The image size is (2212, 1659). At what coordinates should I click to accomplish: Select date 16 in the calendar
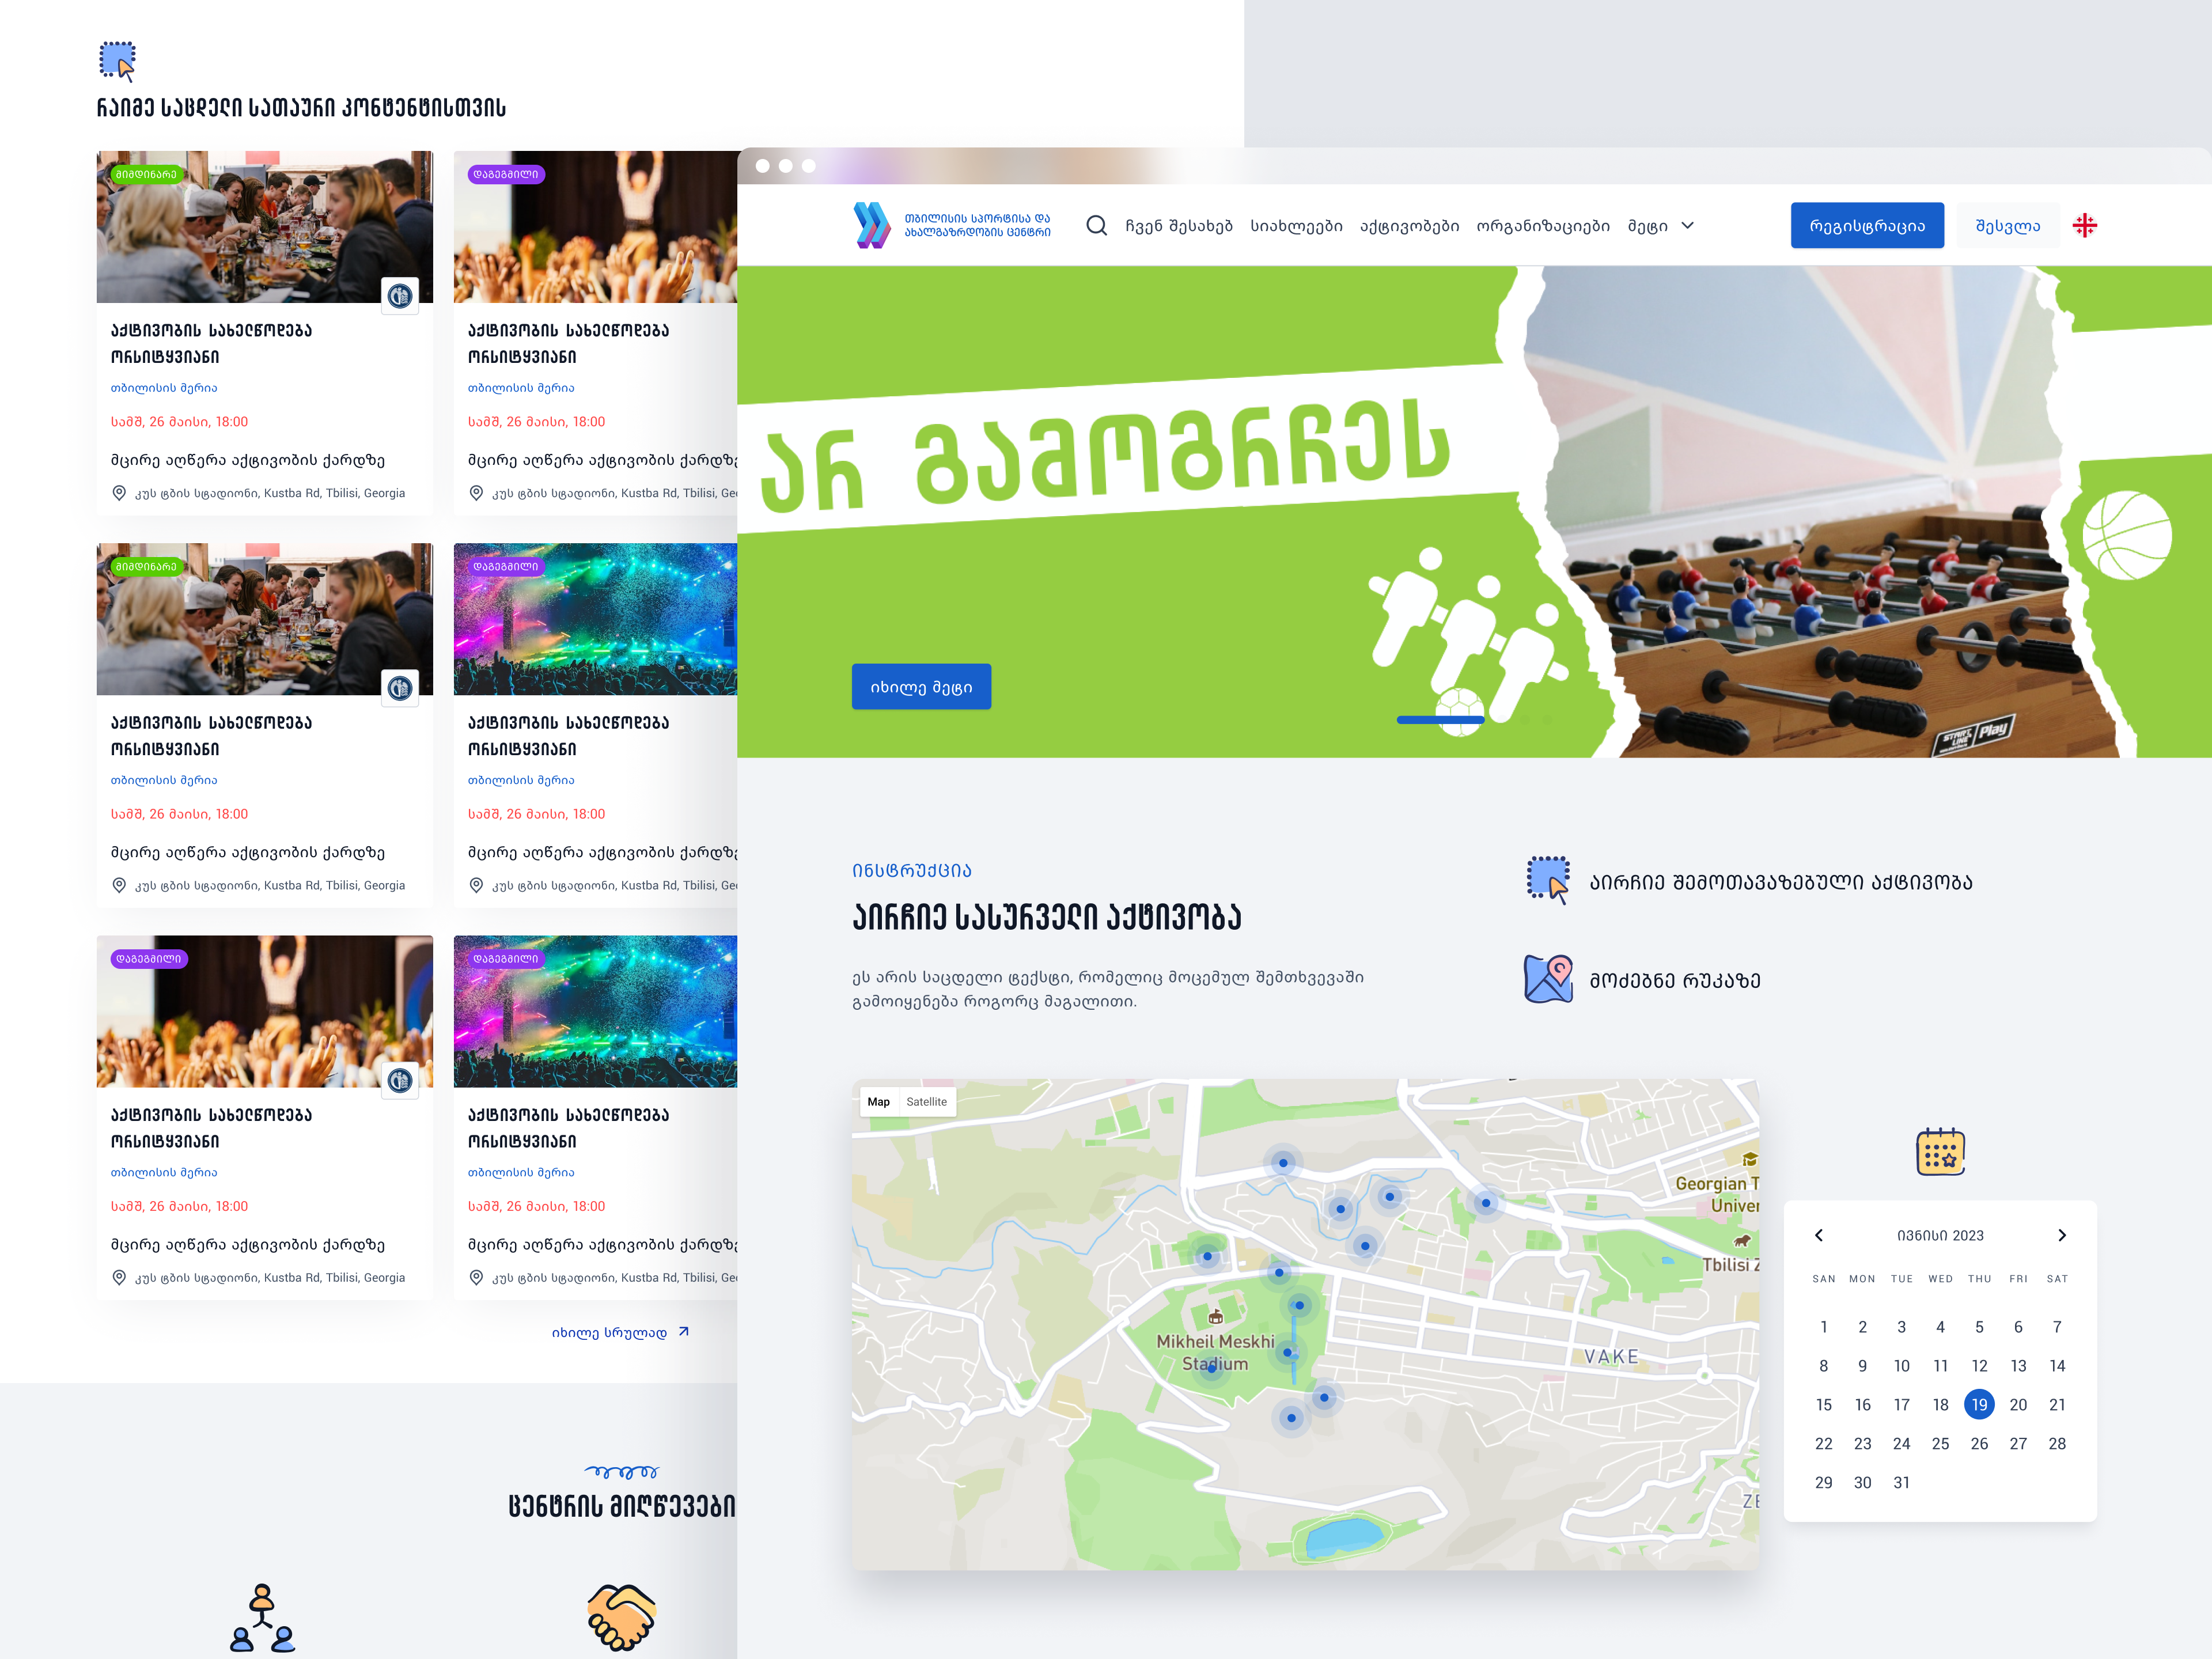tap(1862, 1404)
